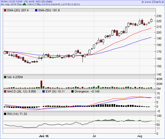The width and height of the screenshot is (165, 139).
Task: Click the 40M volume axis label
Action: coord(159,79)
